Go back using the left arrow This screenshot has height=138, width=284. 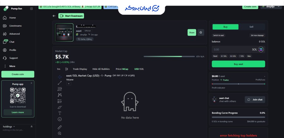(54, 16)
